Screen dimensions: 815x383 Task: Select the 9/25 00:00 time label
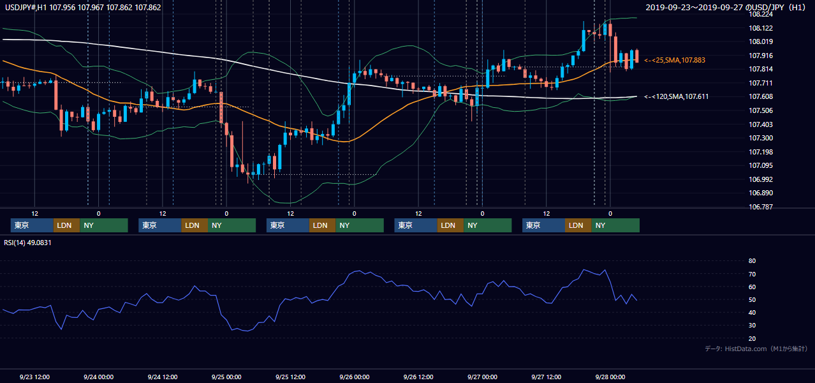[226, 377]
